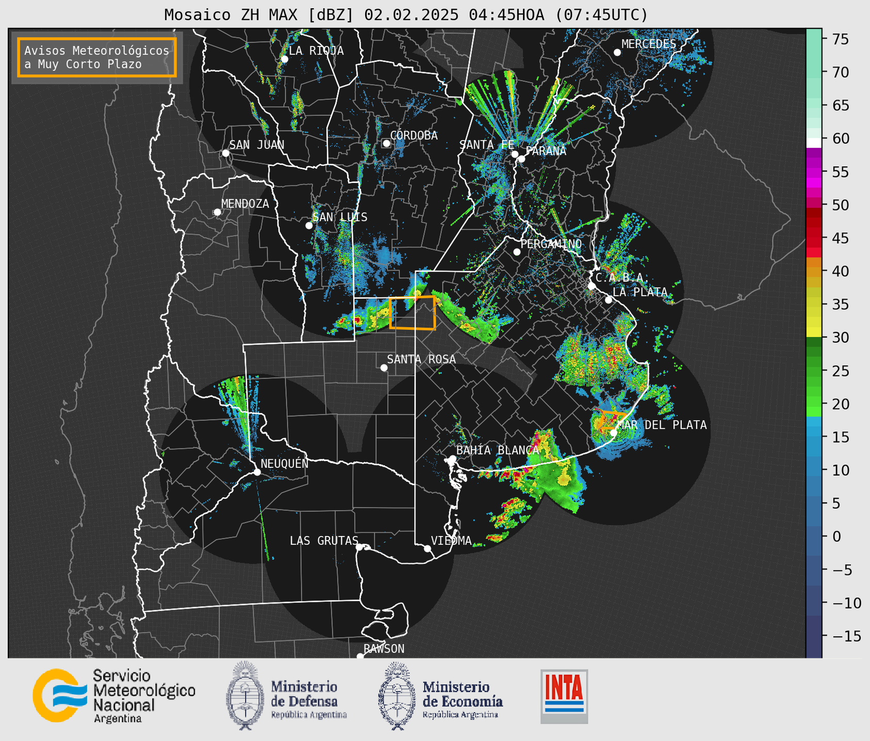Click the INTA logo
Image resolution: width=870 pixels, height=741 pixels.
click(564, 696)
